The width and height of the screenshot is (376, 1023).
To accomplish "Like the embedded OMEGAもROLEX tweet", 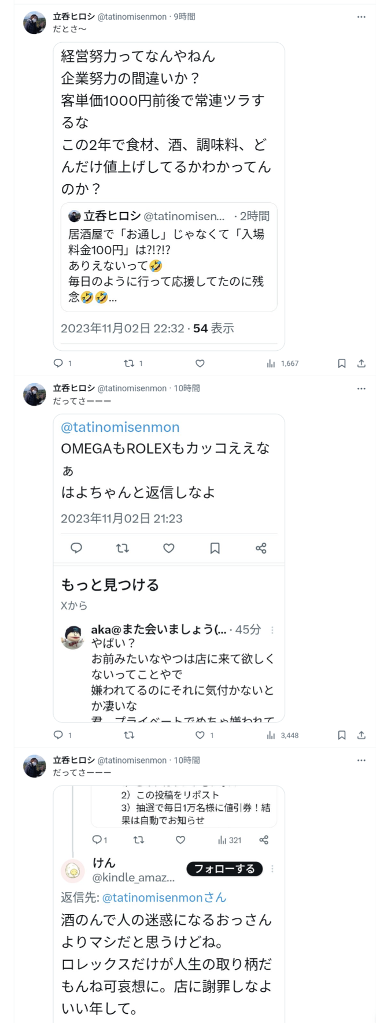I will 168,548.
